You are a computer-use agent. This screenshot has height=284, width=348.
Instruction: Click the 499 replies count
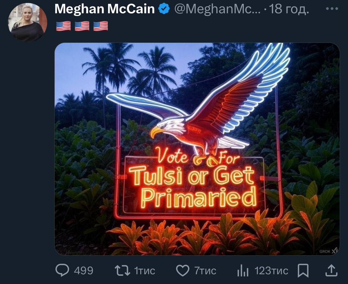click(x=84, y=270)
